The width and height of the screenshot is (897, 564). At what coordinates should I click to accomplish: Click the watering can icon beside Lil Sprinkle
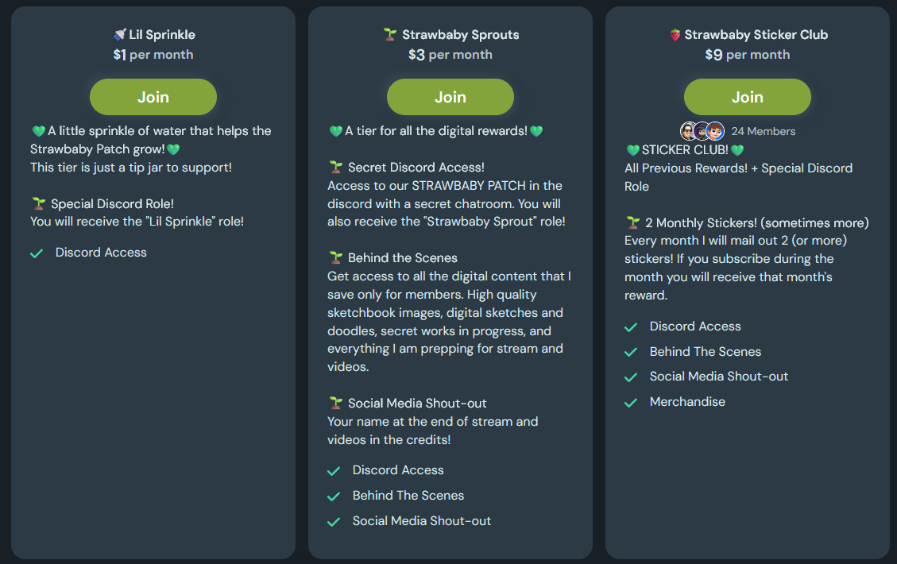(120, 35)
